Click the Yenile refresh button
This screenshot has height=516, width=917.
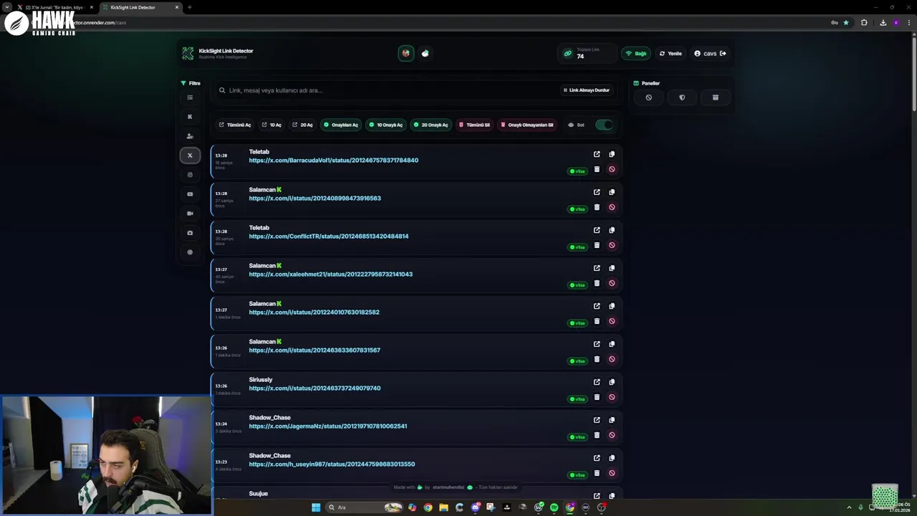(x=671, y=54)
